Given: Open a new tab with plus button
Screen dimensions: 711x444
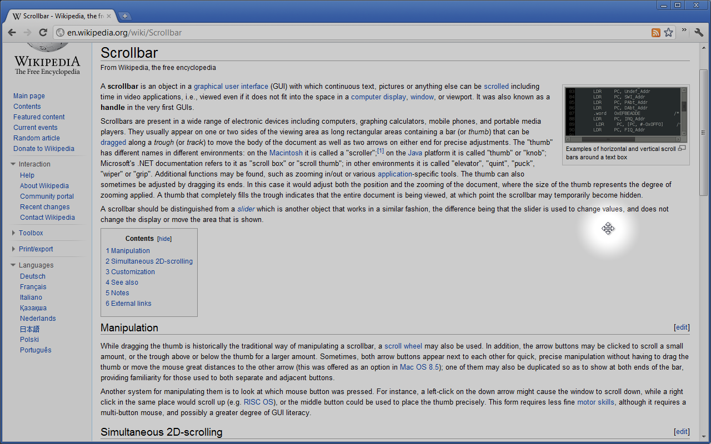Looking at the screenshot, I should [x=126, y=16].
